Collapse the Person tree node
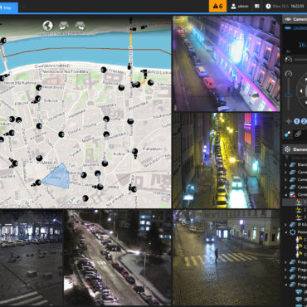Screen dimensions: 307x307 [x=285, y=232]
